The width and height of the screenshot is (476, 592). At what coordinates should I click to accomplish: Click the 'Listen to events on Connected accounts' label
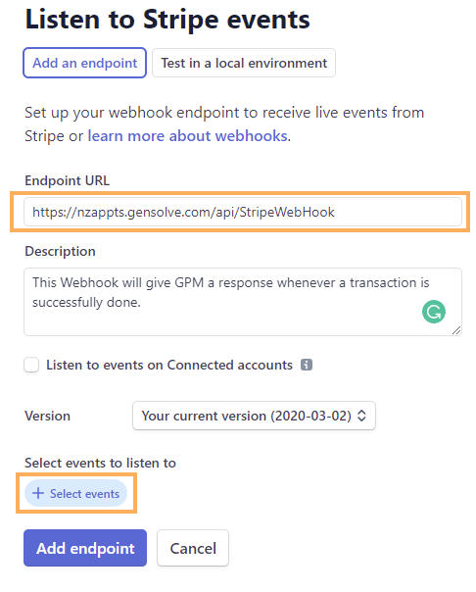(x=169, y=365)
